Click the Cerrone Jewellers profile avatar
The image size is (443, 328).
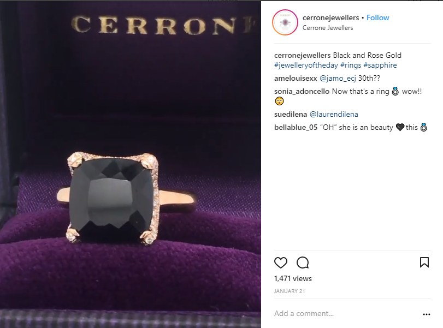(x=285, y=22)
